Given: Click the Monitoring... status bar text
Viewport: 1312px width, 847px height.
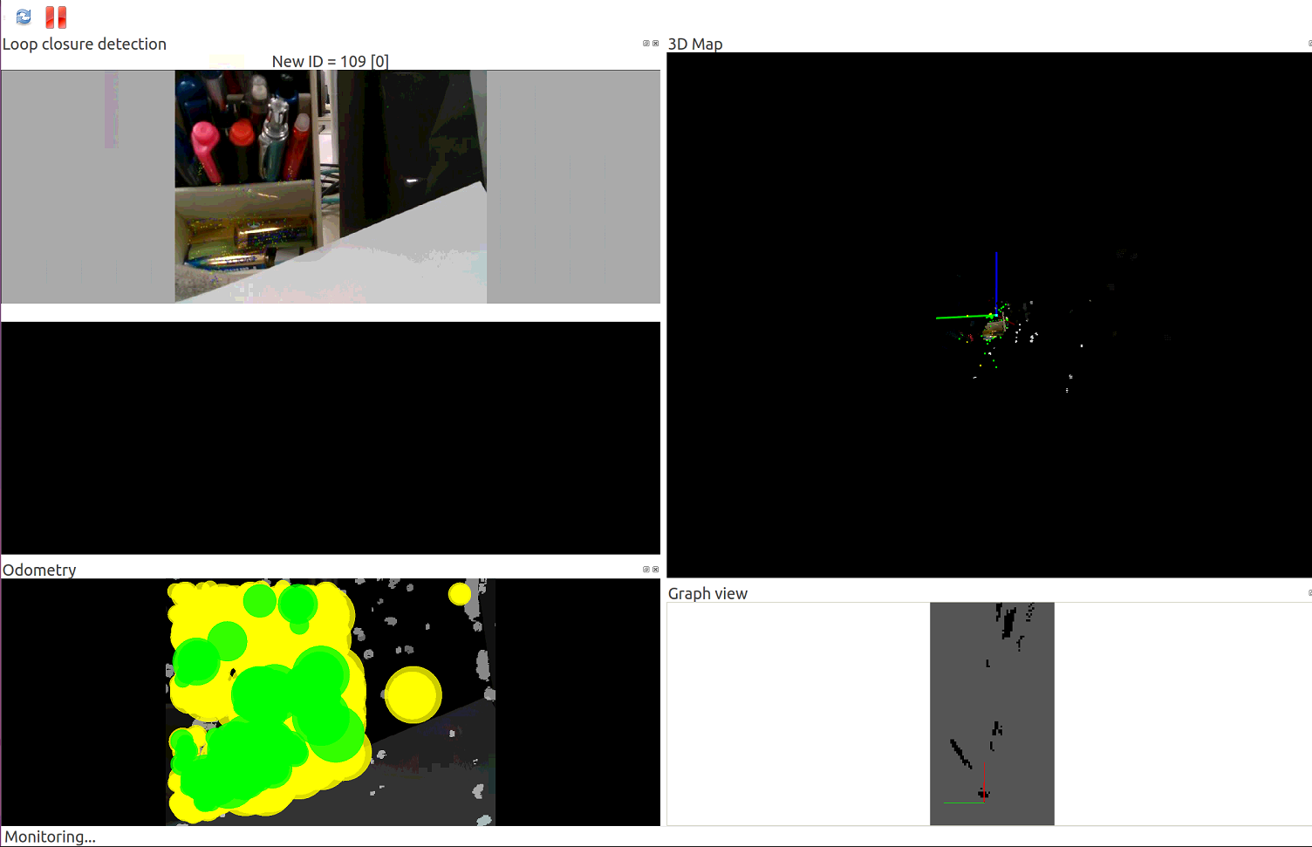Looking at the screenshot, I should point(50,837).
